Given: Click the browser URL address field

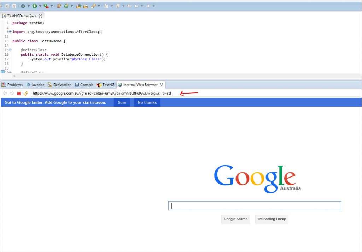Looking at the screenshot, I should 196,94.
